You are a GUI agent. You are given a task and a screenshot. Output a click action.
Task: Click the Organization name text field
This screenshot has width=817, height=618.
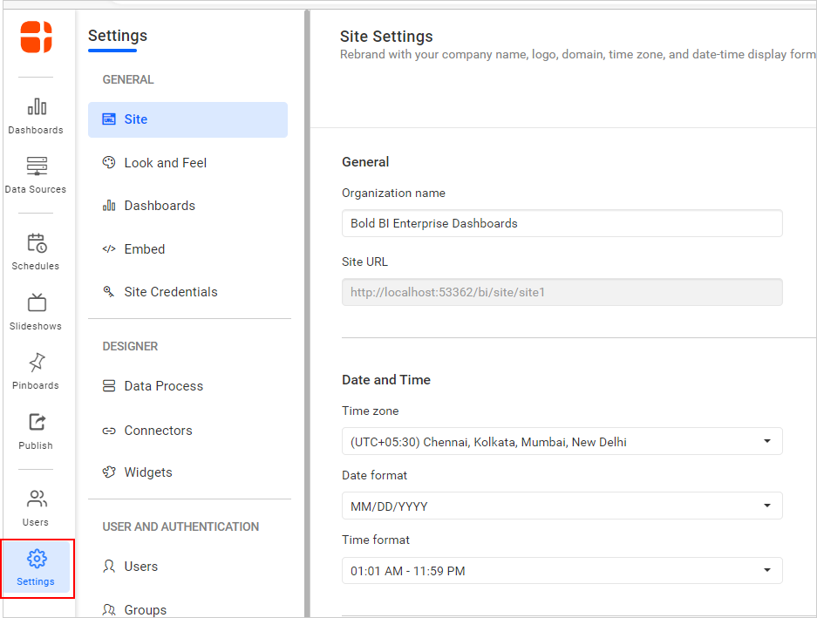(562, 224)
